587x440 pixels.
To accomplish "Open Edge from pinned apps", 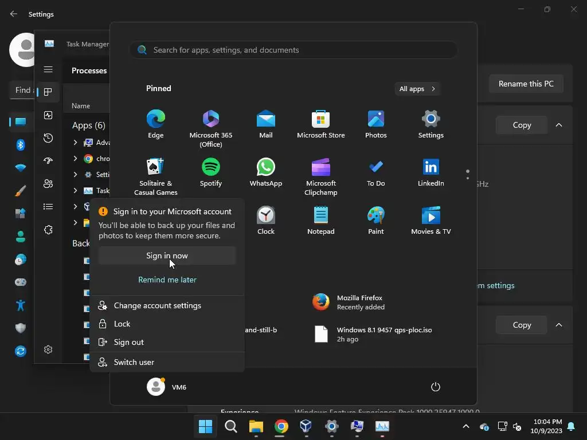I will [x=156, y=124].
